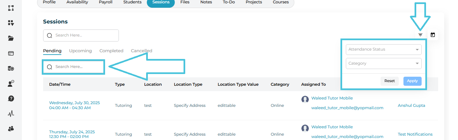Switch to the Completed sessions tab
The image size is (458, 140).
(x=111, y=51)
